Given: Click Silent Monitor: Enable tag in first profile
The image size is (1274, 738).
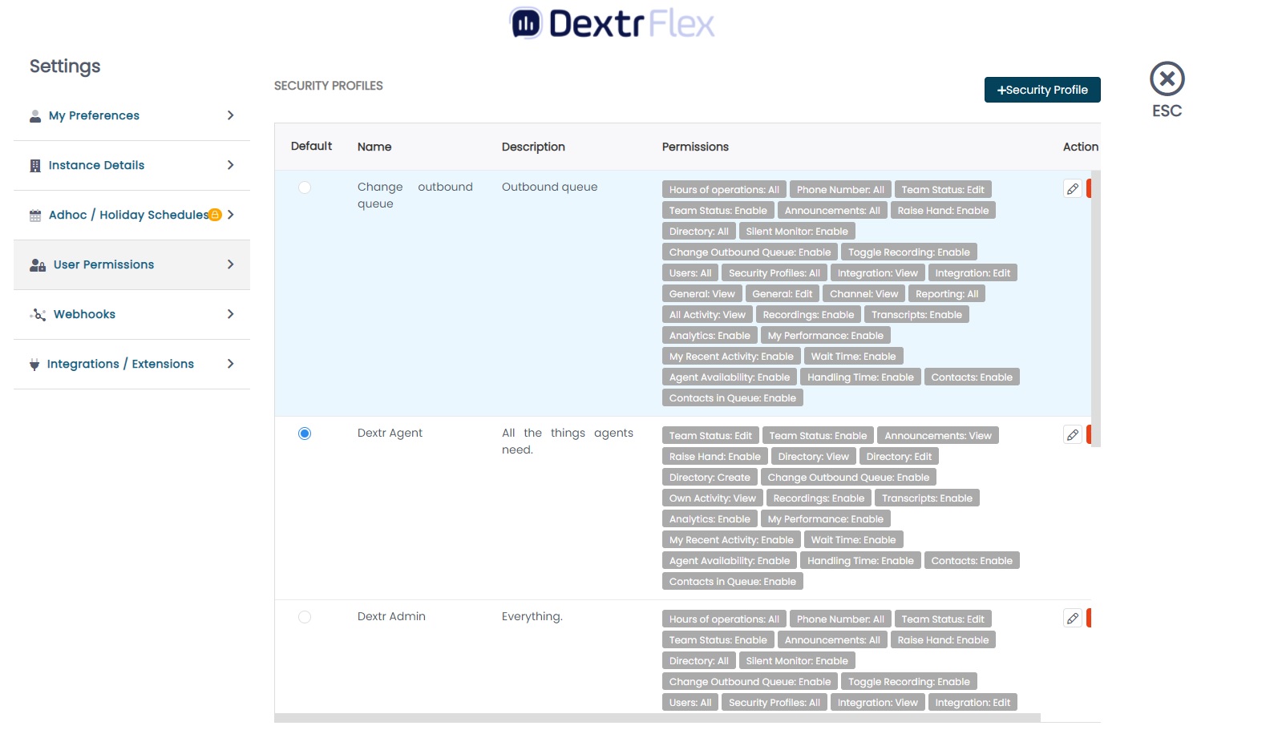Looking at the screenshot, I should [x=797, y=232].
